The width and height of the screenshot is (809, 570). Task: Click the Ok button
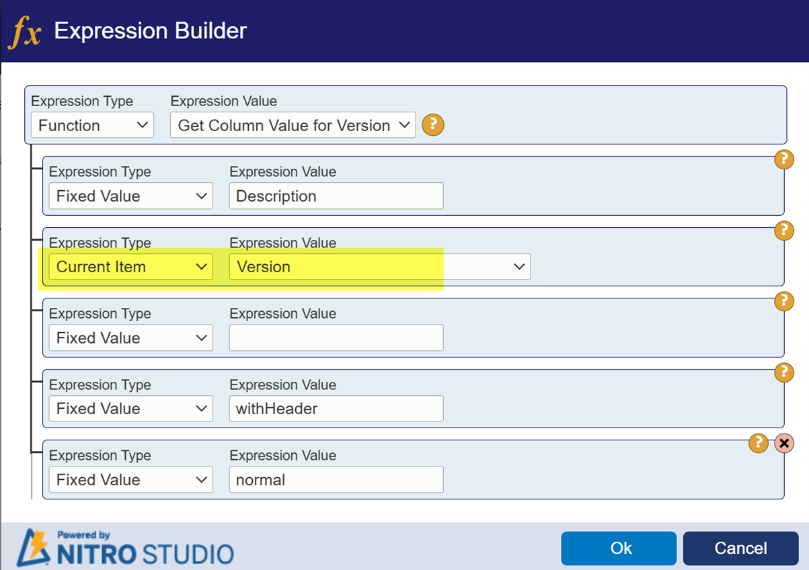coord(618,548)
